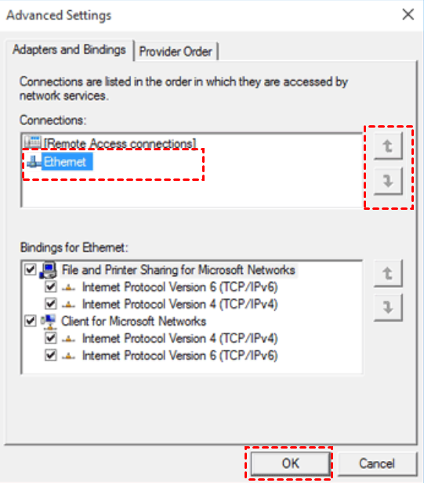Click the File and Printer Sharing icon
Image resolution: width=424 pixels, height=483 pixels.
point(48,270)
